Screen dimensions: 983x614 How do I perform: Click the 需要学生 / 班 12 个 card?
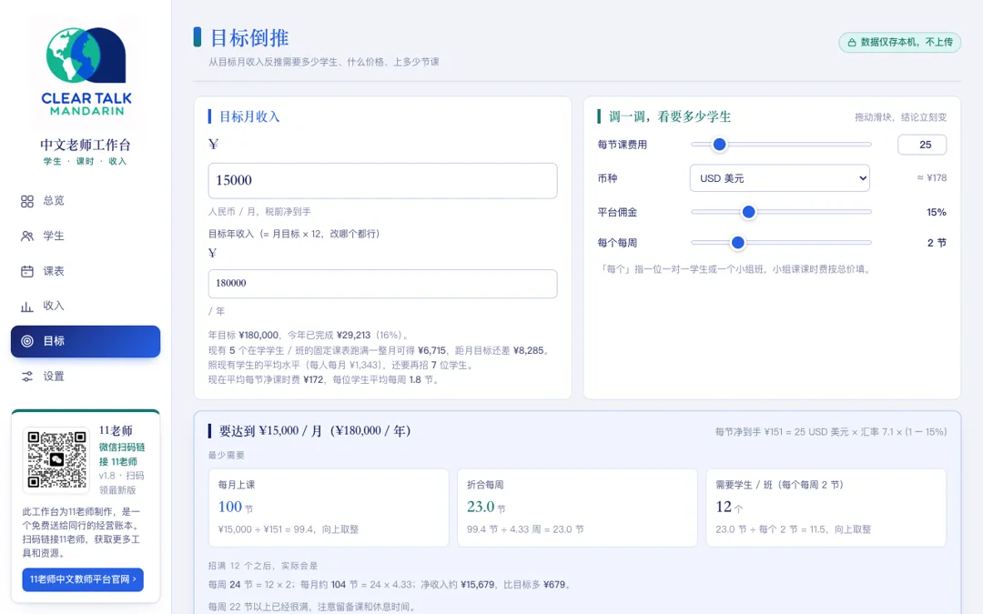click(x=826, y=508)
